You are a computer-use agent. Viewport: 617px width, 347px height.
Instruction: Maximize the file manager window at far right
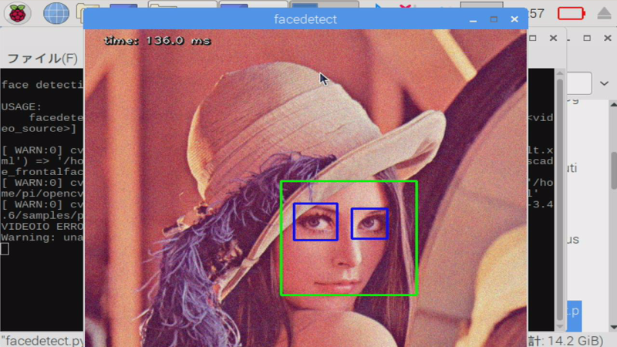tap(587, 38)
